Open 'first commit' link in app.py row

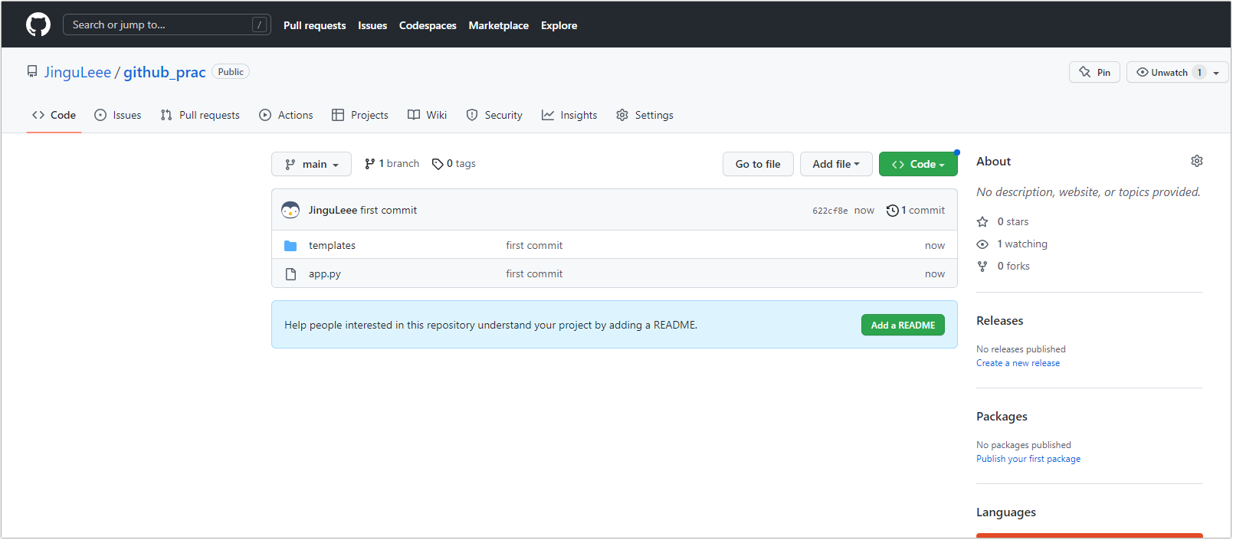(x=534, y=273)
